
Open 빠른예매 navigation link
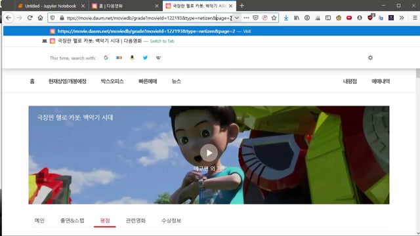coord(148,81)
